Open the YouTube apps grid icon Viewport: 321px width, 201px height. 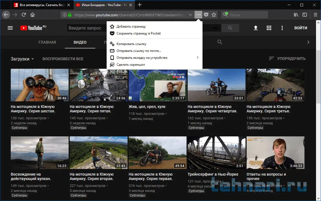point(269,28)
